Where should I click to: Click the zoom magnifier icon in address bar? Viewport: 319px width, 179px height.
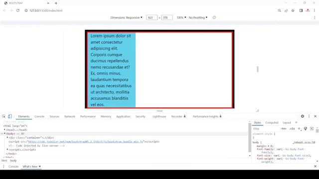(280, 10)
